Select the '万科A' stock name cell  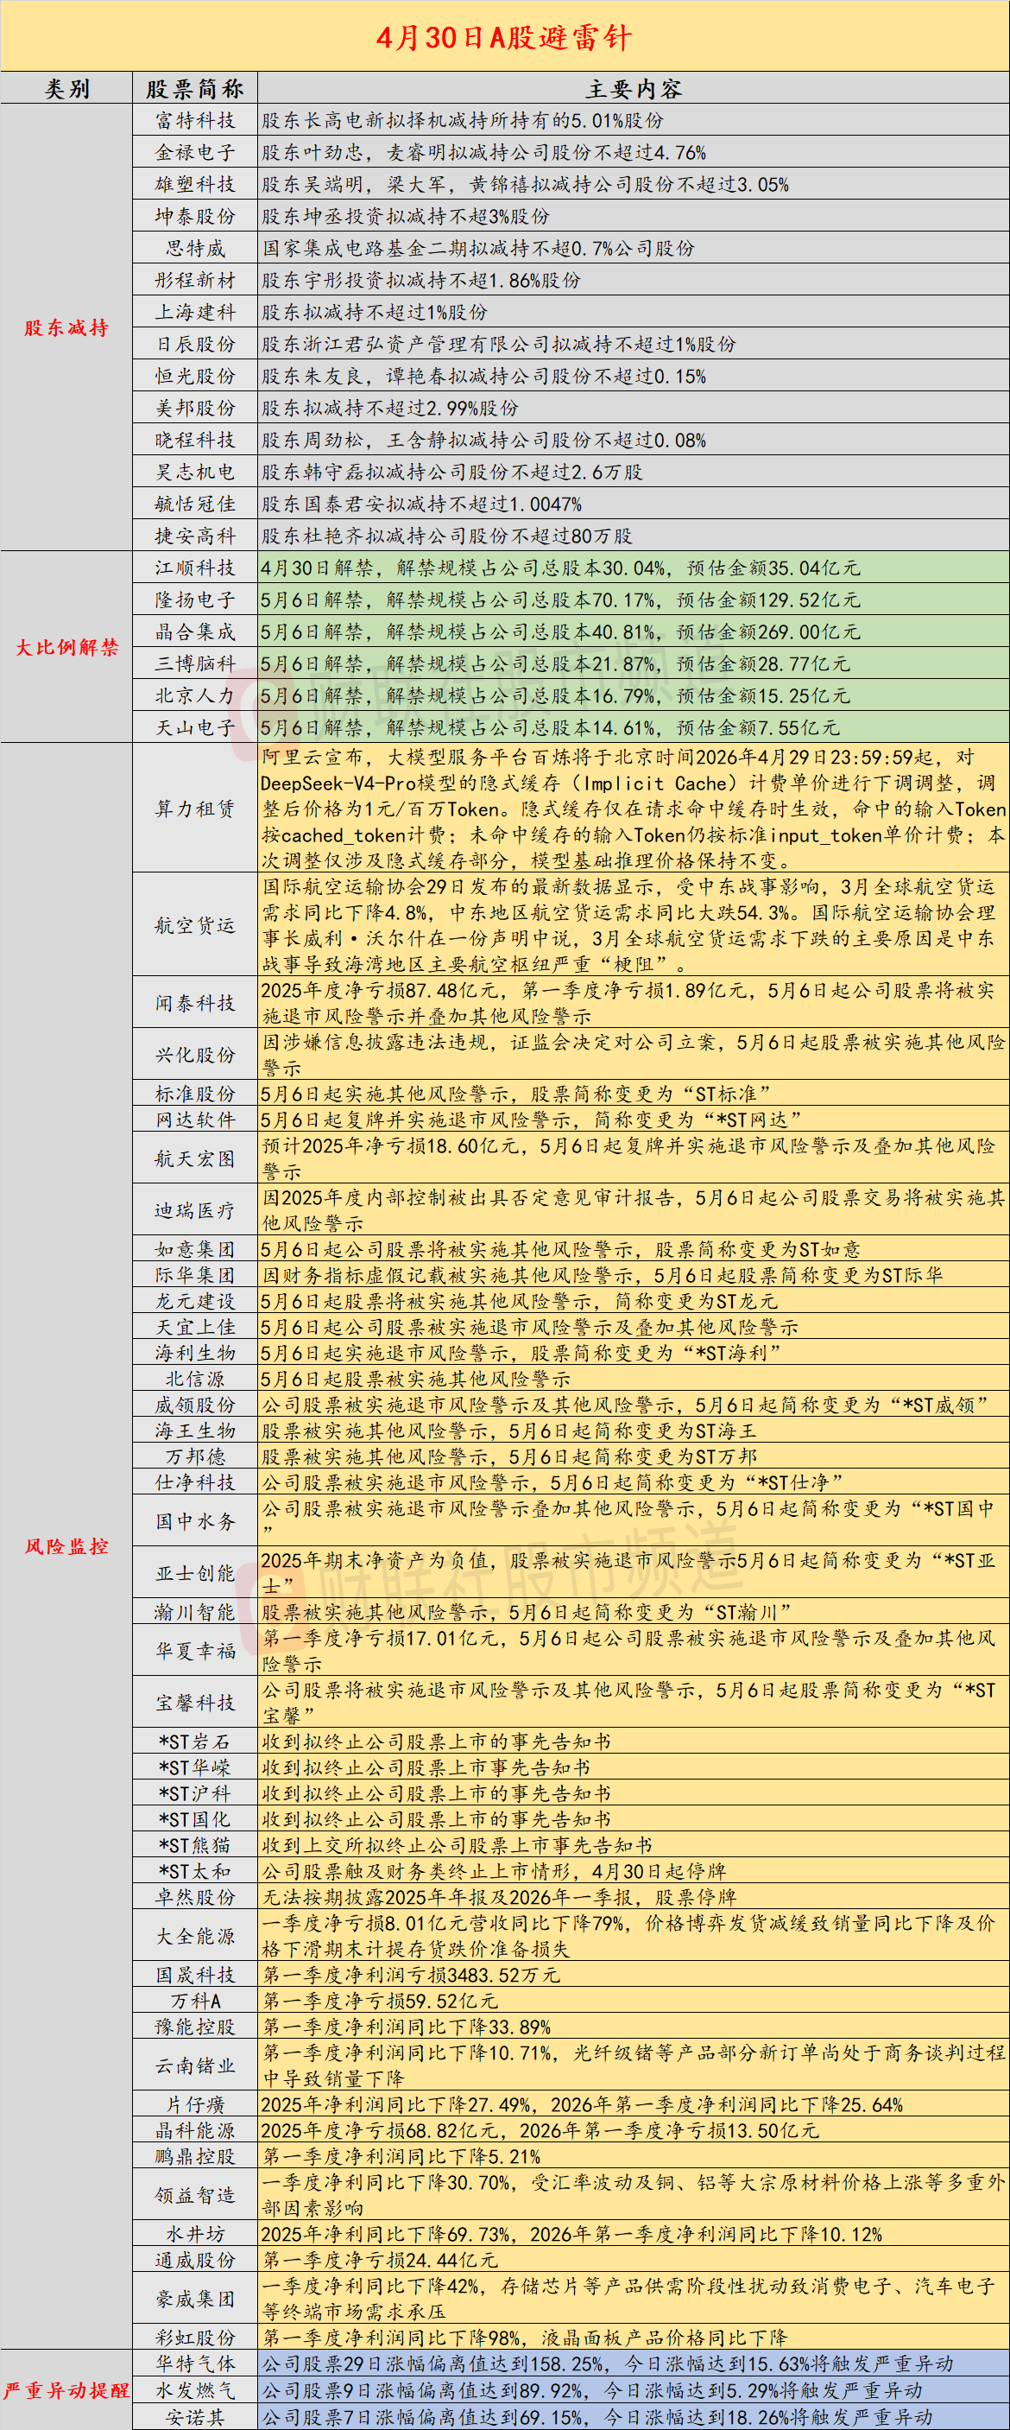[194, 2001]
